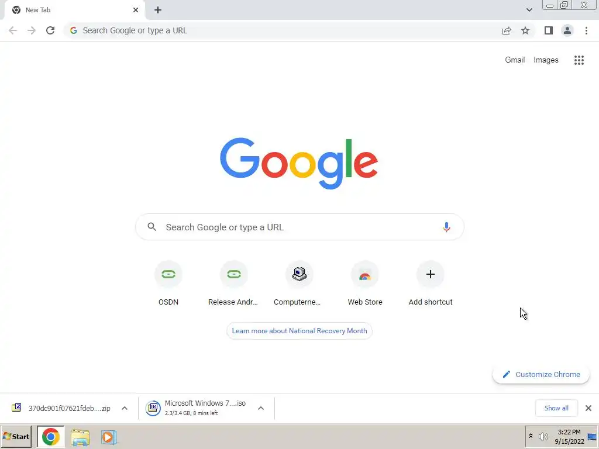The image size is (599, 449).
Task: Open a new tab with plus button
Action: (x=158, y=10)
